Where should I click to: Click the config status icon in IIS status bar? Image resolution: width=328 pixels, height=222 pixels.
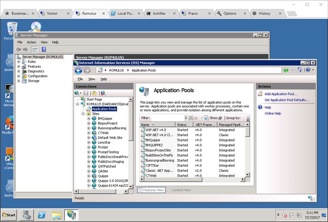pos(310,198)
